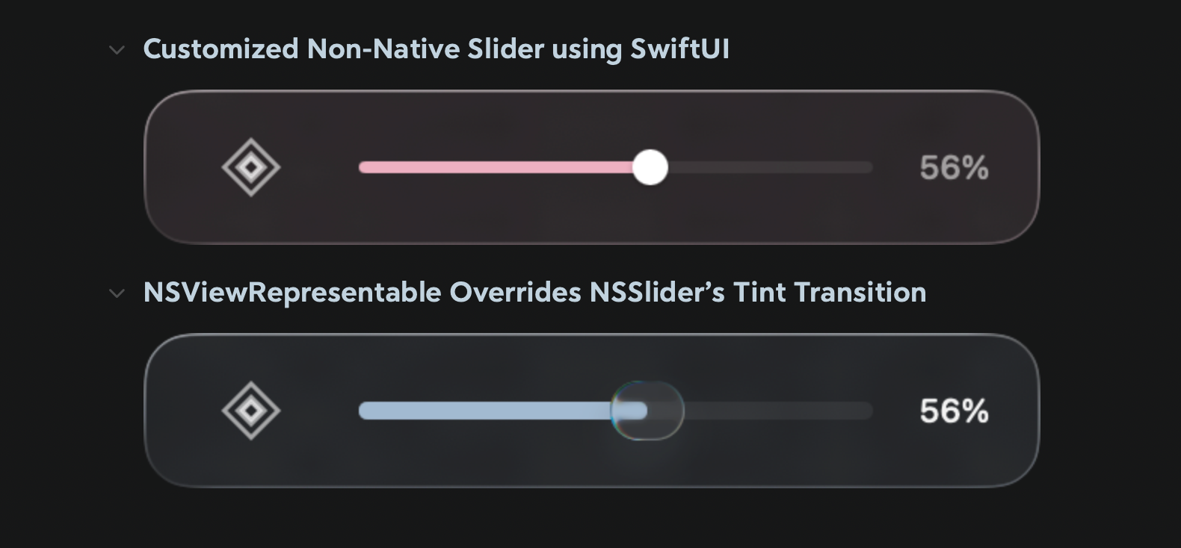Click the far left start of the pink slider
The image size is (1181, 548).
point(363,167)
